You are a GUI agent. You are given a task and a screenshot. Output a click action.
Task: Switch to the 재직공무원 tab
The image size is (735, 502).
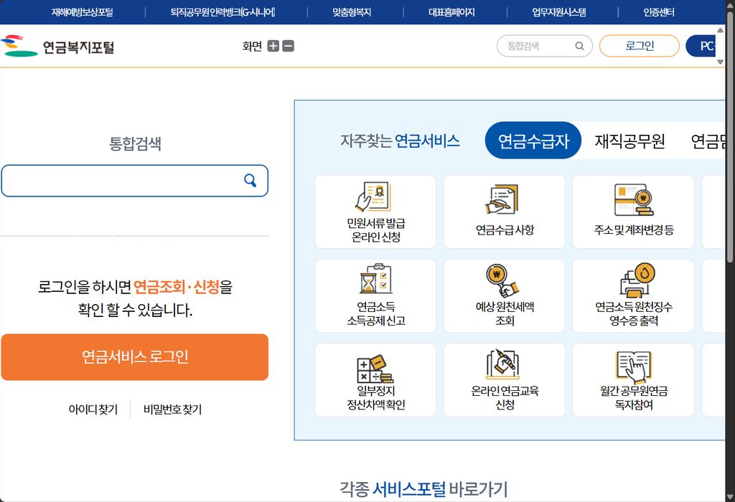point(630,141)
